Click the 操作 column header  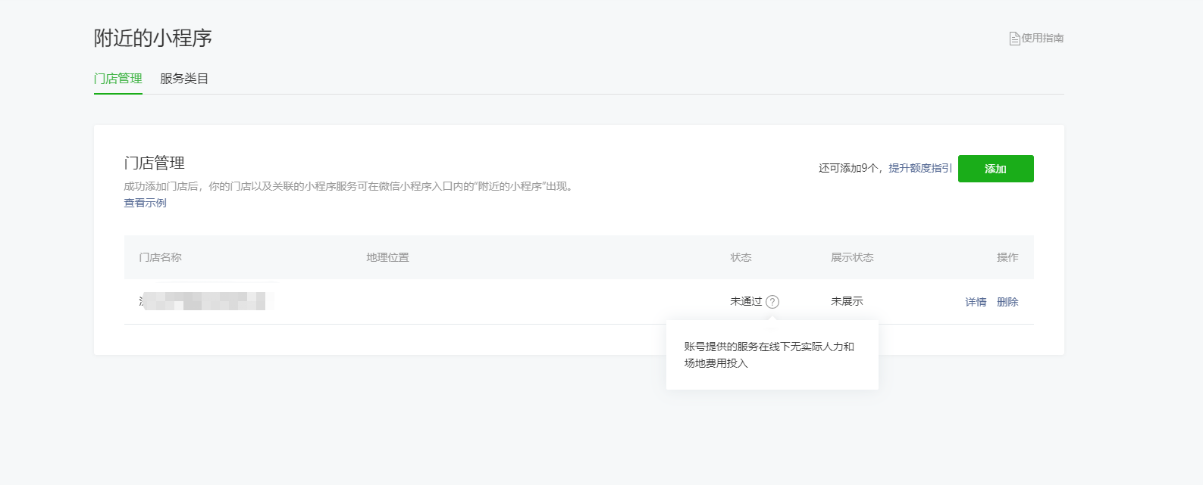point(1007,257)
